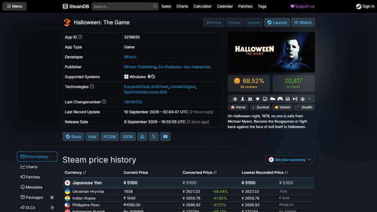Viewport: 377px width, 212px height.
Task: Click the search magnifier icon
Action: pyautogui.click(x=155, y=6)
